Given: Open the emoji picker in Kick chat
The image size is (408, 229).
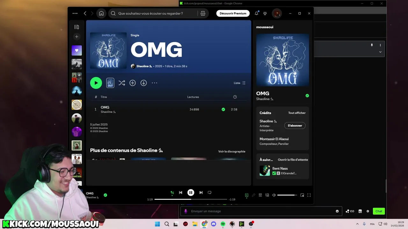Looking at the screenshot, I should click(337, 211).
